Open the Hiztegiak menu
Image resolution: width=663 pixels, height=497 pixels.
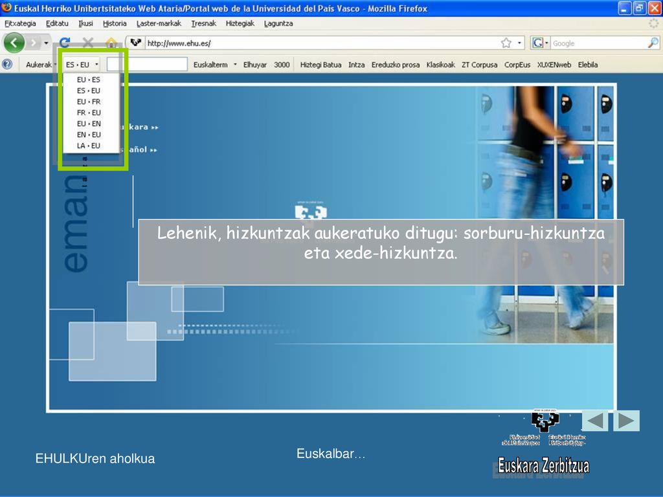click(240, 23)
